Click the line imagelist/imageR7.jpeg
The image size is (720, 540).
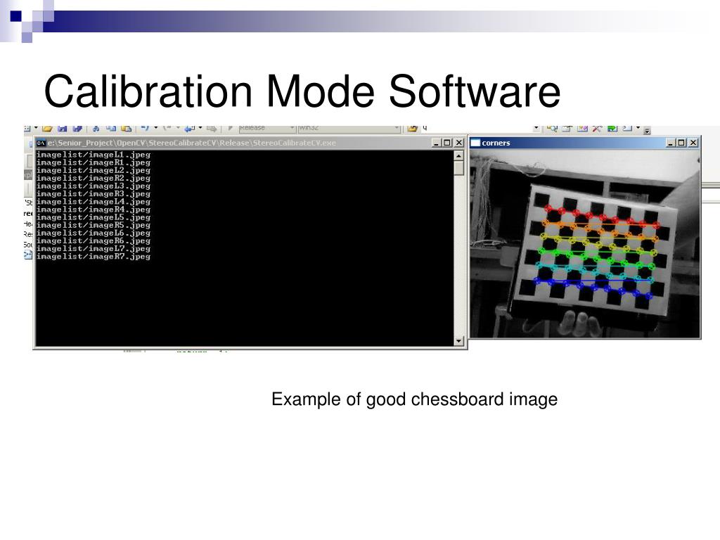tap(94, 256)
